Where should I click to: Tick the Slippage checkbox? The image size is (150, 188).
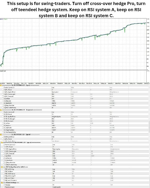[4, 185]
